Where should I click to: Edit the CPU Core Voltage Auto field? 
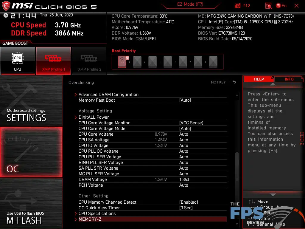pyautogui.click(x=183, y=134)
